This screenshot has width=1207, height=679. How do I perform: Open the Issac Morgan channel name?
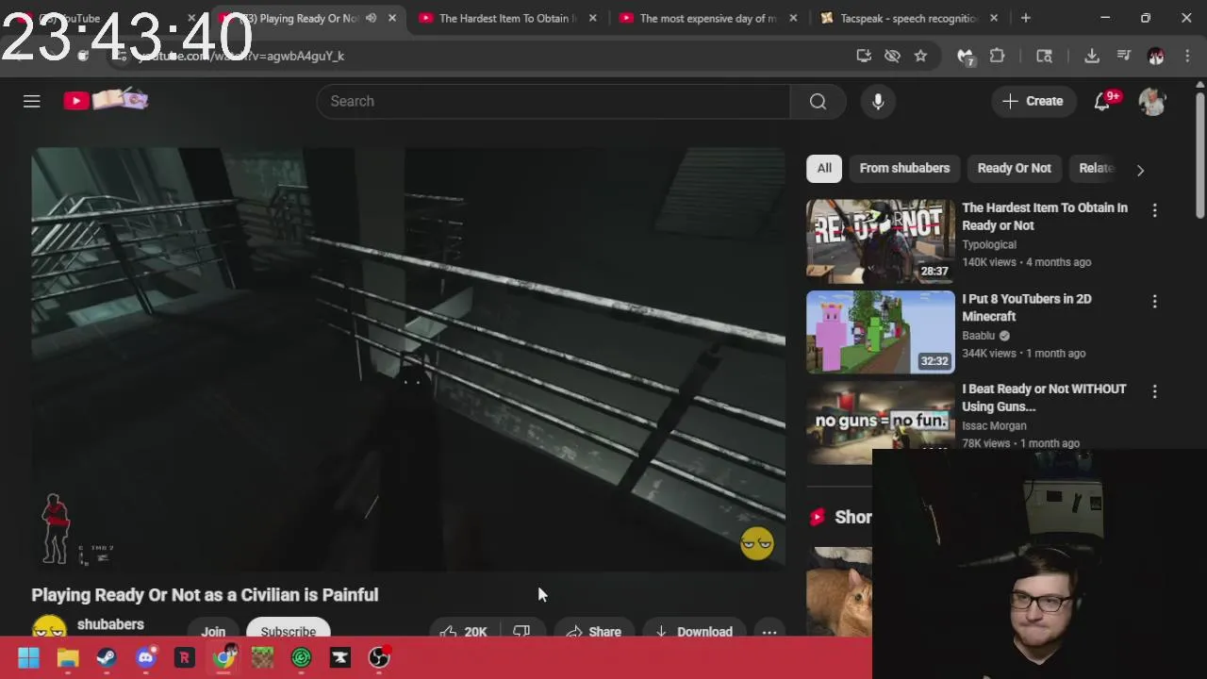point(994,425)
